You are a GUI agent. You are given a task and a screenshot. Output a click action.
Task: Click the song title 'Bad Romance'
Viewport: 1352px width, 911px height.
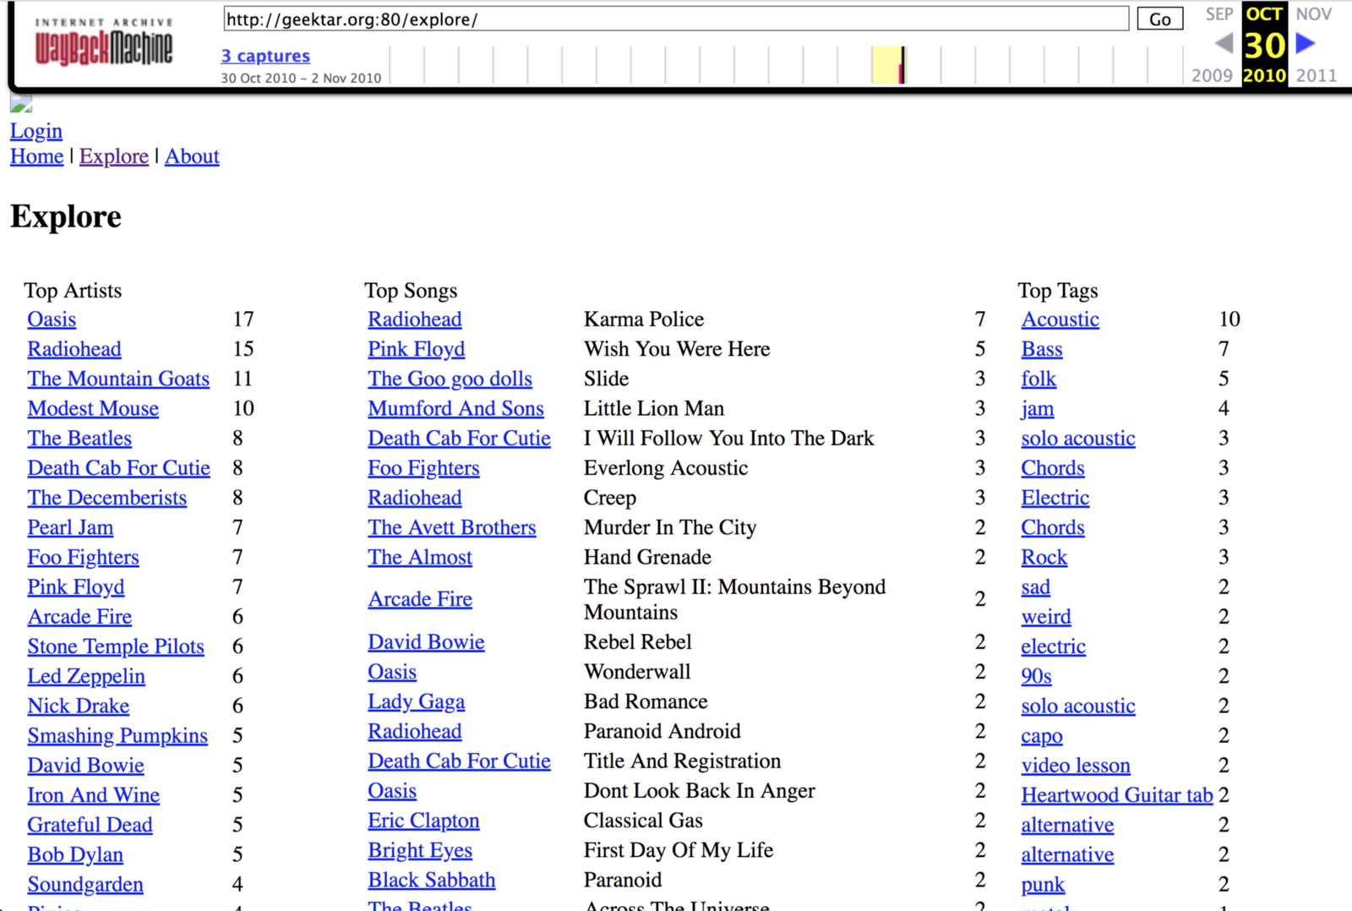(646, 701)
